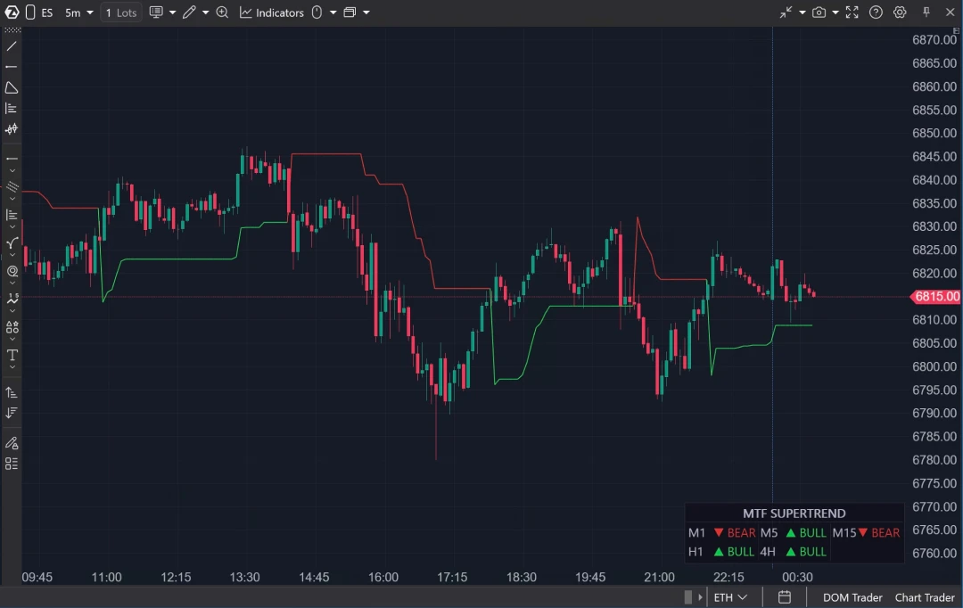Click the ES symbol selector
This screenshot has width=963, height=608.
[x=47, y=12]
